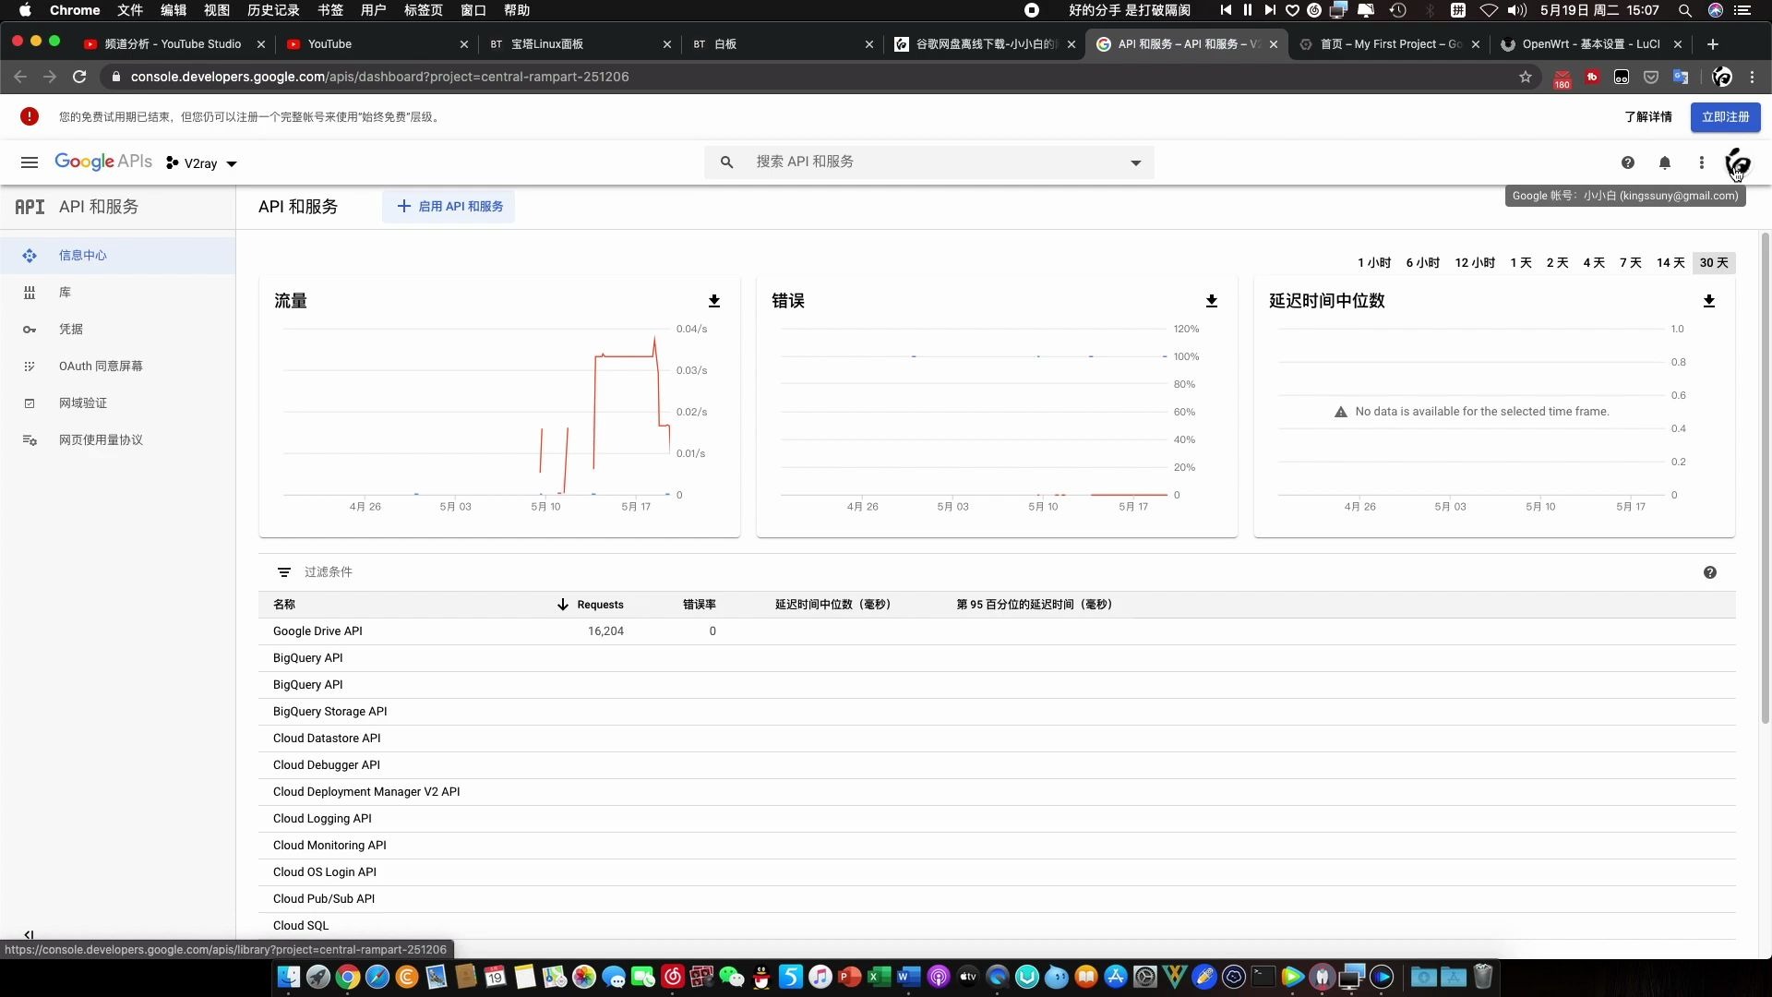Click the Google account avatar
Image resolution: width=1772 pixels, height=997 pixels.
pyautogui.click(x=1738, y=162)
